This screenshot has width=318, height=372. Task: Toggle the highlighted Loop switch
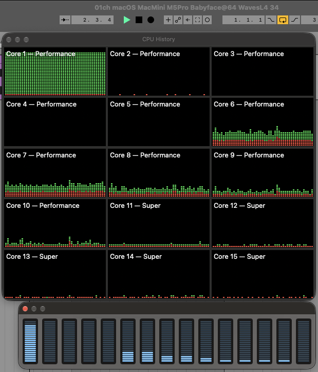point(283,20)
